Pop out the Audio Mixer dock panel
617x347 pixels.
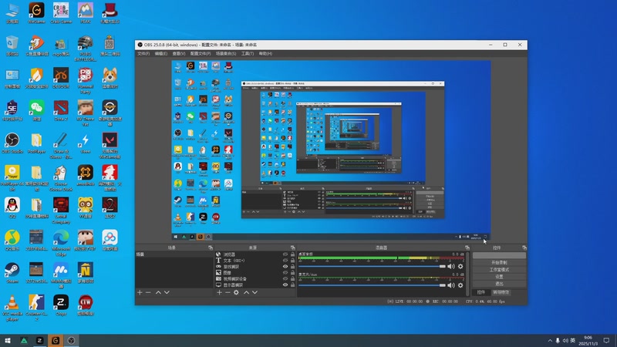[x=467, y=248]
